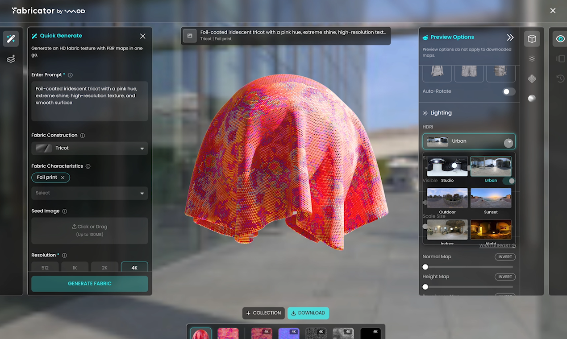Click the eye preview icon on far right
Screen dimensions: 567x339
coord(560,39)
